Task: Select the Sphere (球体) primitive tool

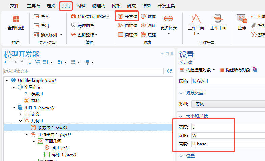Action: pyautogui.click(x=148, y=16)
